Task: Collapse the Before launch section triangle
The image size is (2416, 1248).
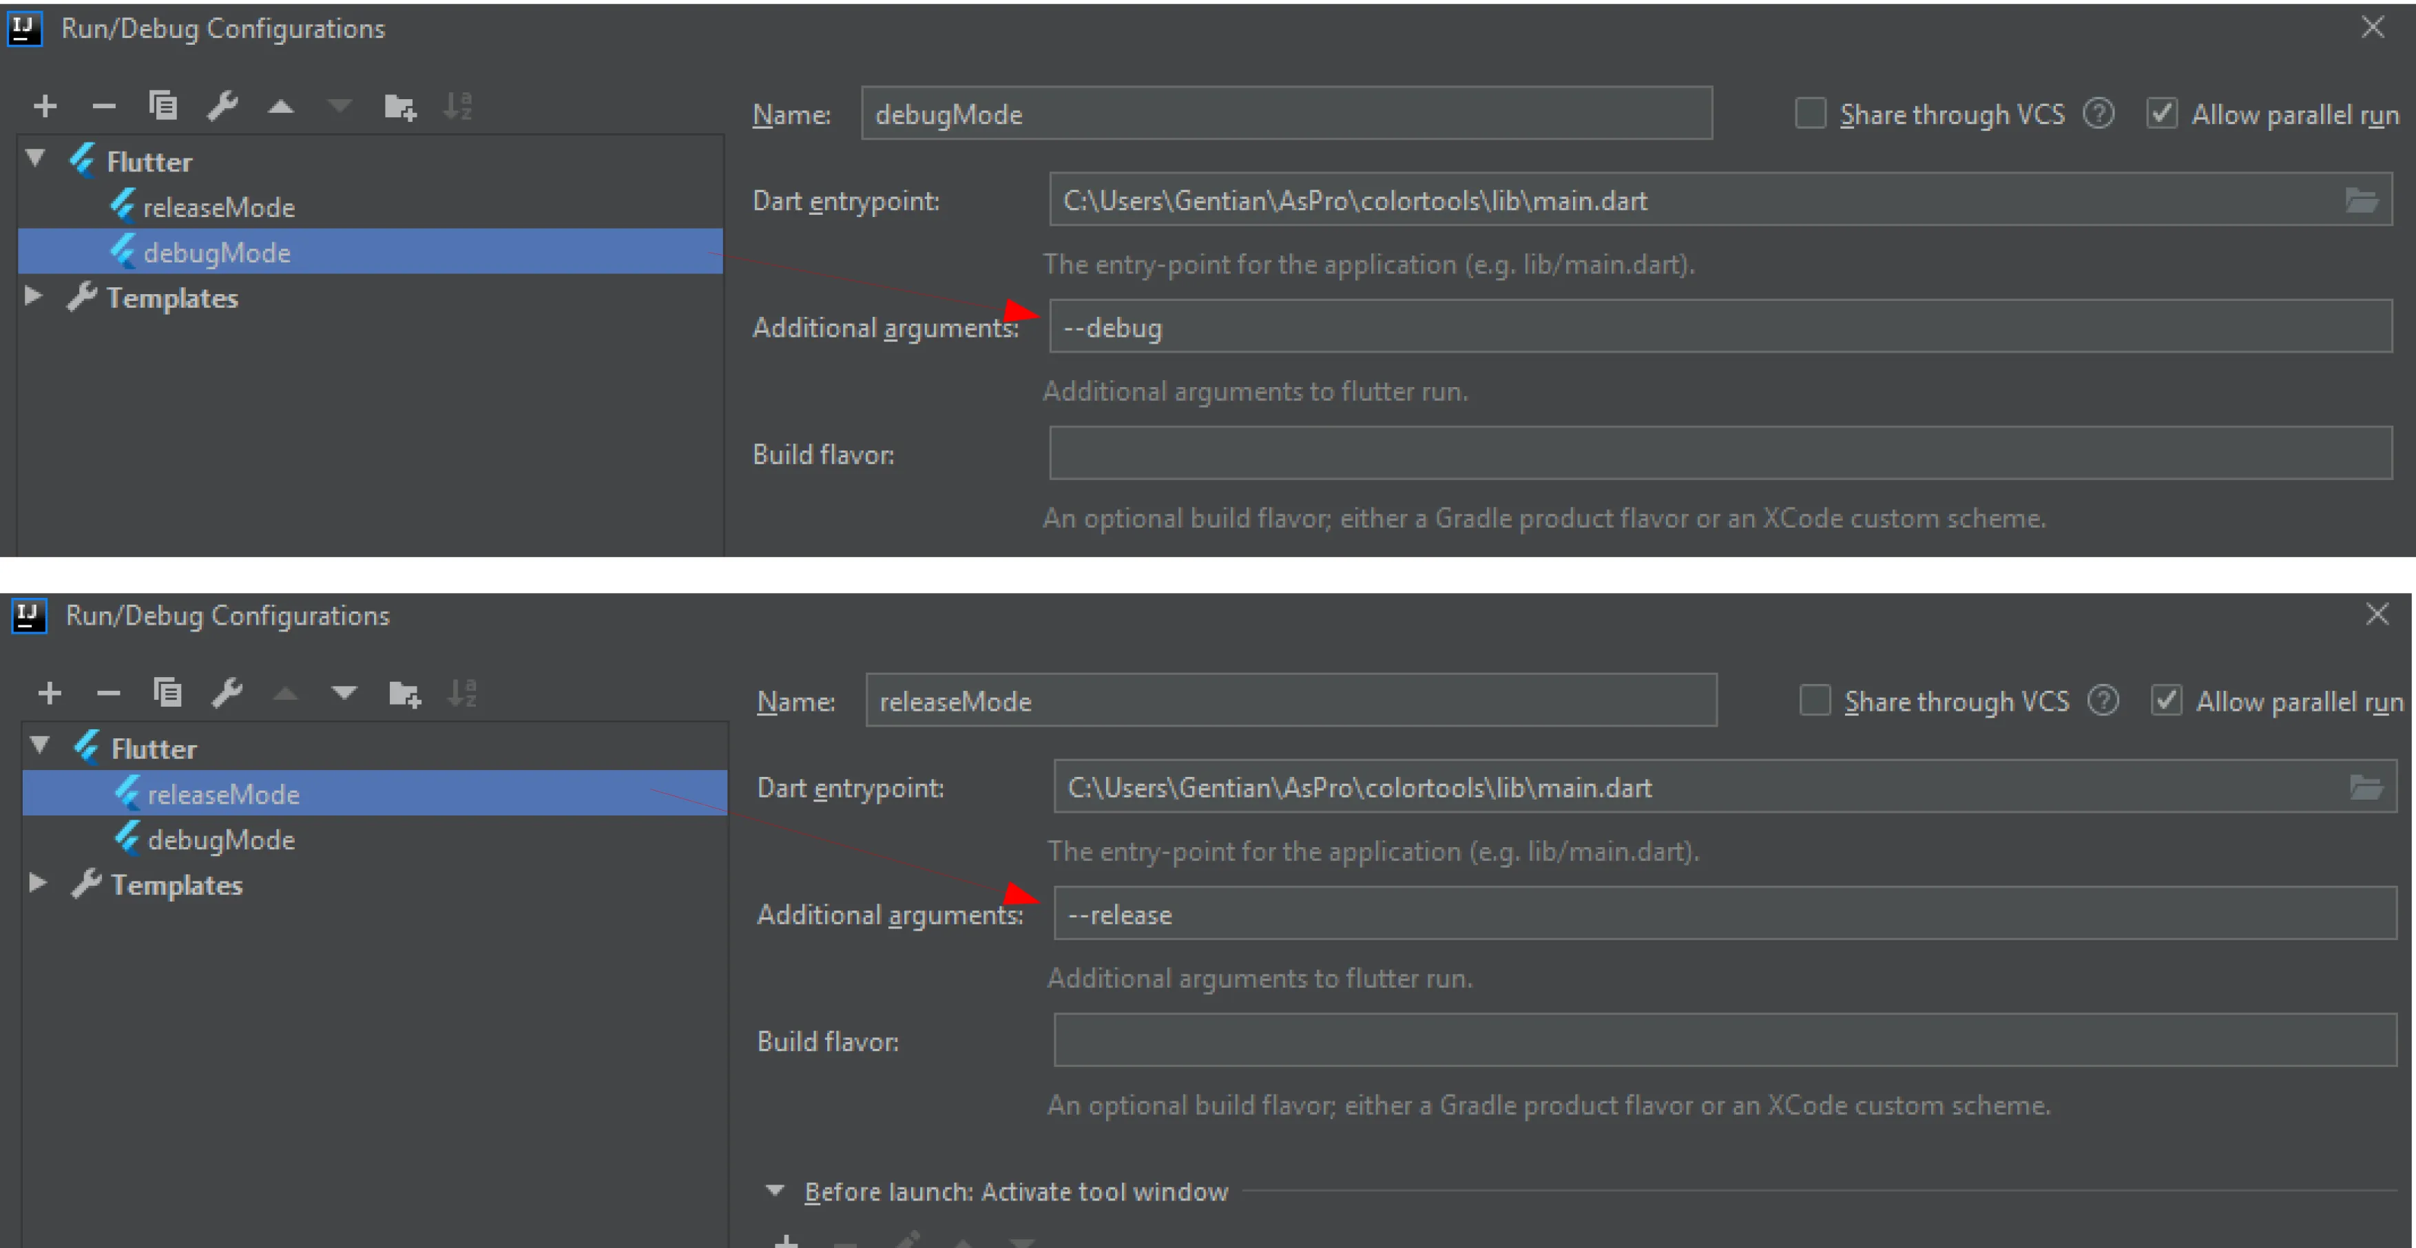Action: pyautogui.click(x=775, y=1191)
